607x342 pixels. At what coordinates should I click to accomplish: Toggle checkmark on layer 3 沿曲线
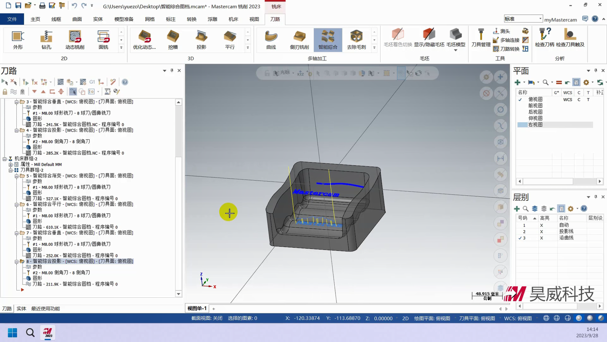click(520, 238)
